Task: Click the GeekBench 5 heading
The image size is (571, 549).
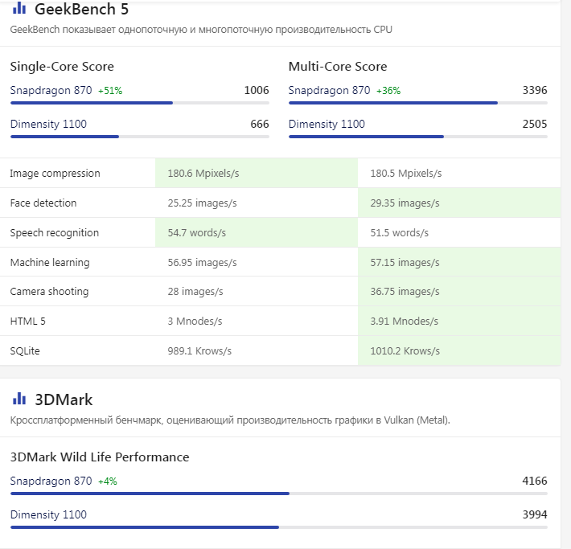Action: (x=81, y=9)
